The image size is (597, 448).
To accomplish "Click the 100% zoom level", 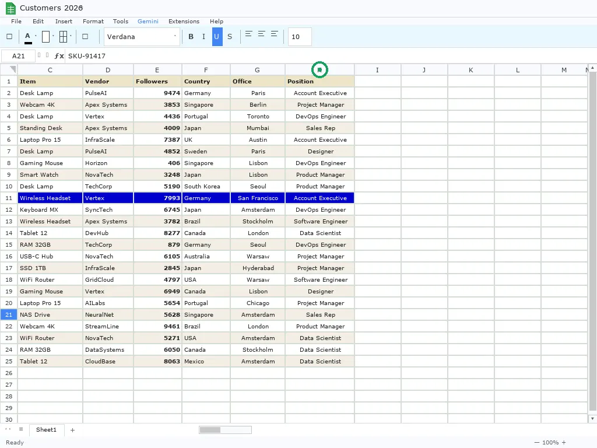I will coord(550,442).
